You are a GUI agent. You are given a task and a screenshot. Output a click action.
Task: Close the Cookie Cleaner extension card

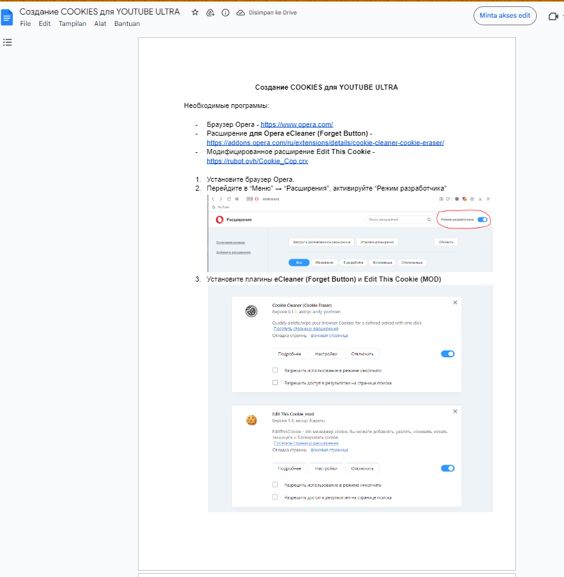[x=455, y=303]
